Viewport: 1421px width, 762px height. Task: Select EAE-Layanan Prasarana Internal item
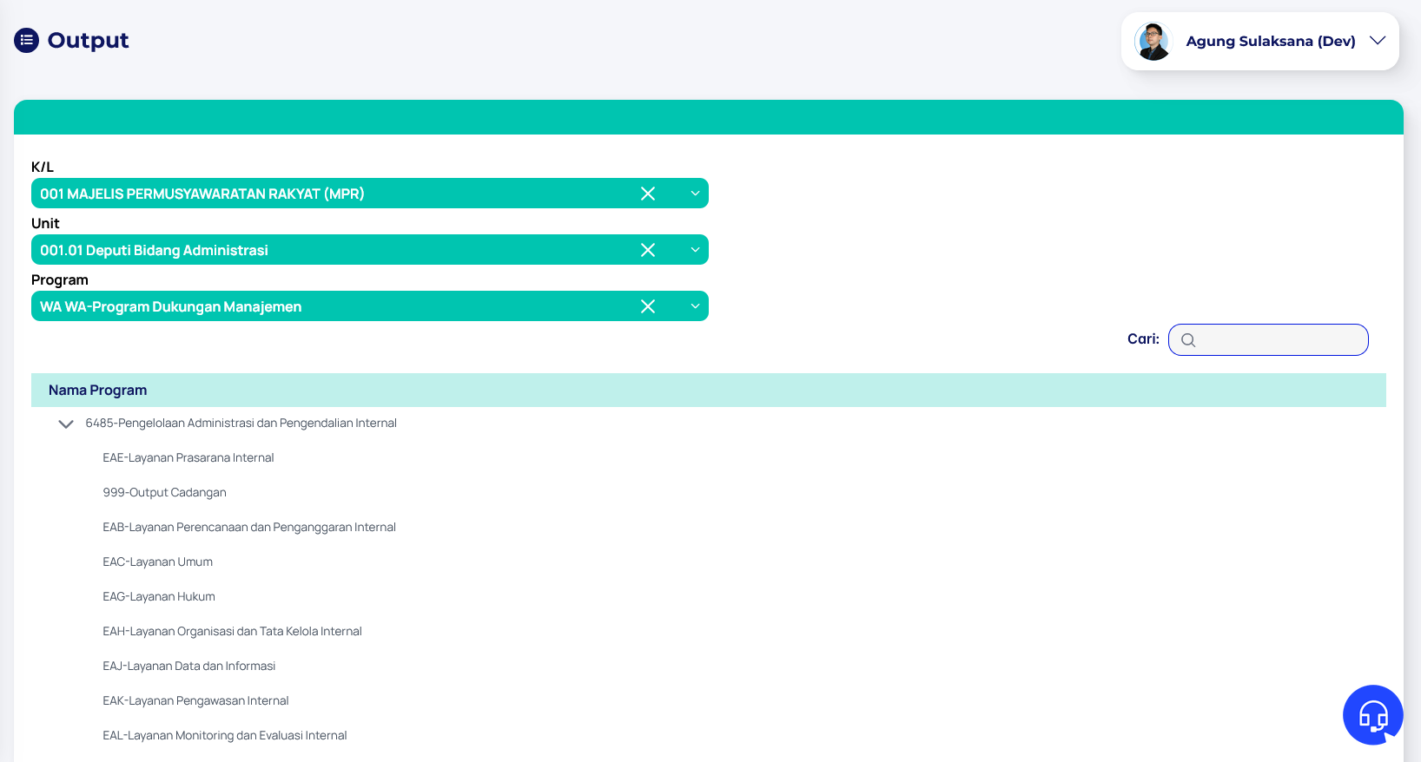tap(188, 457)
